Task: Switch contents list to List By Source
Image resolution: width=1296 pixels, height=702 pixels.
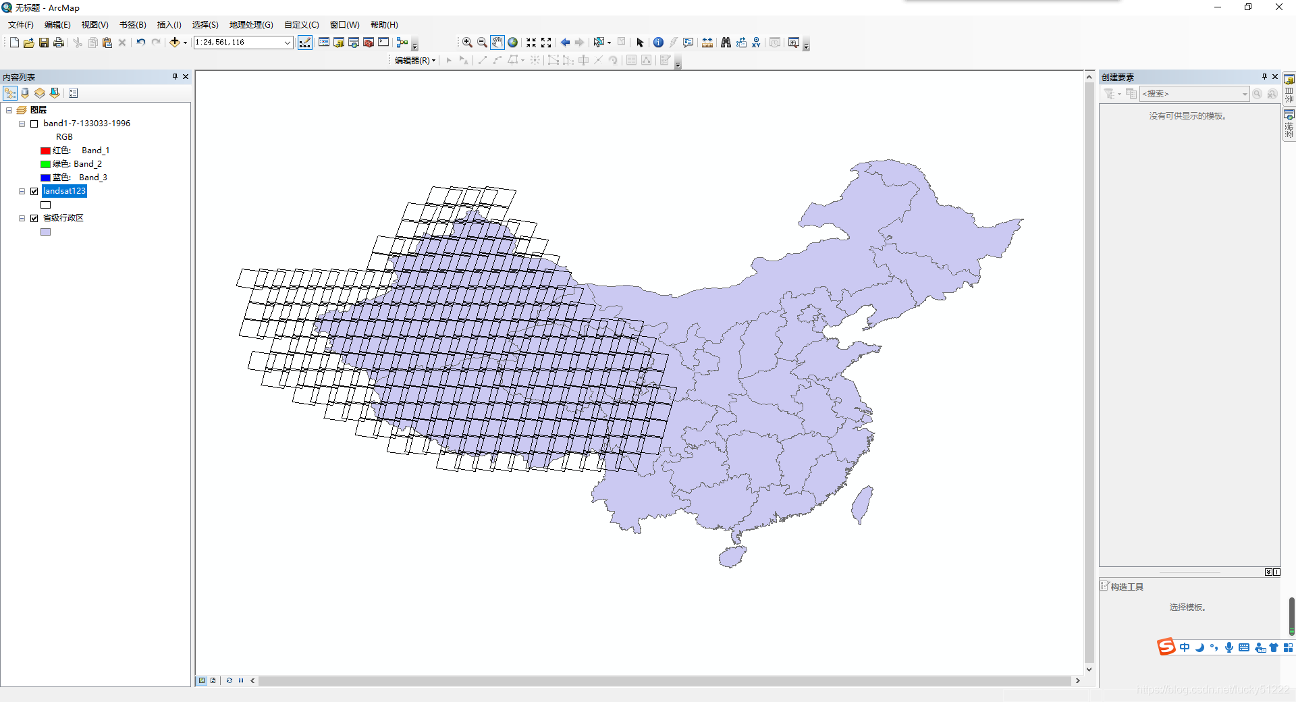Action: click(25, 93)
